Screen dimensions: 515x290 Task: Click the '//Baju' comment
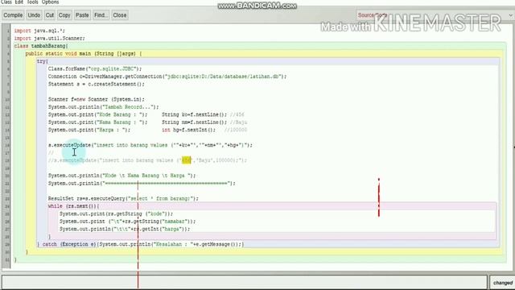tap(238, 122)
